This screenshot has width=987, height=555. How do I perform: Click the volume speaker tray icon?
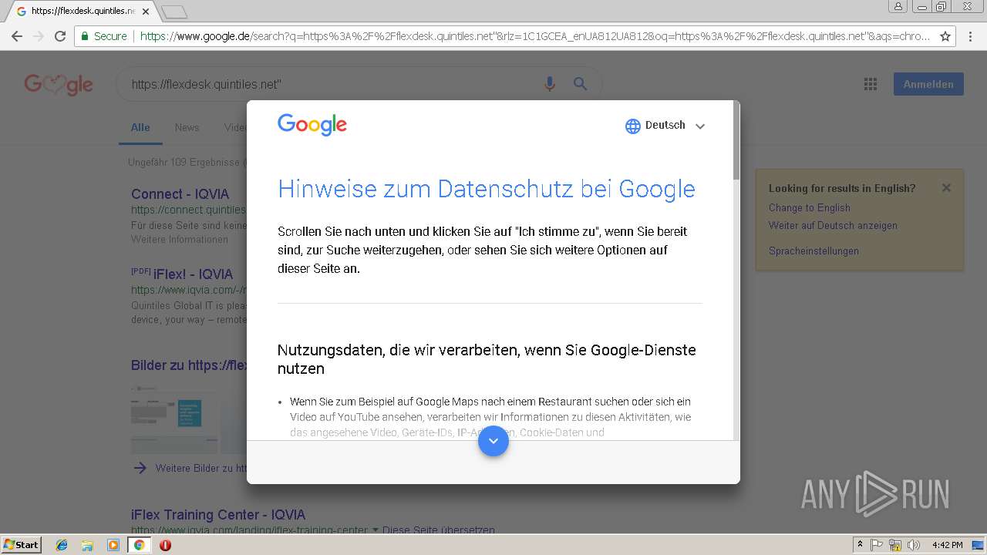[x=914, y=545]
